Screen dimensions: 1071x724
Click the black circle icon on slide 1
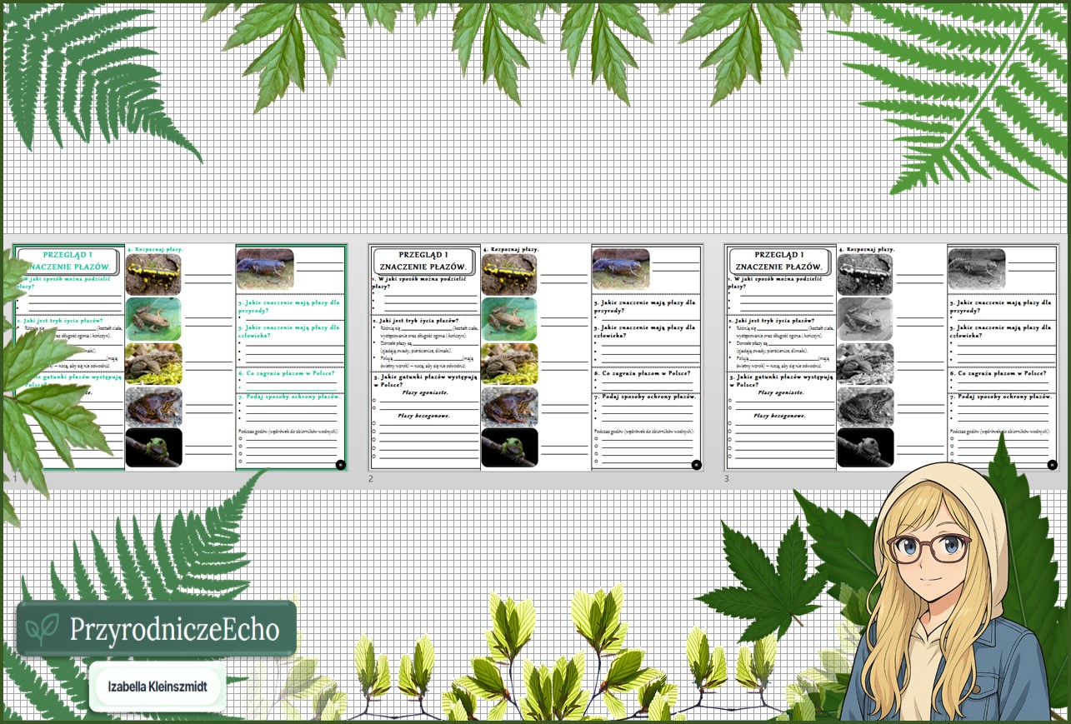click(340, 465)
